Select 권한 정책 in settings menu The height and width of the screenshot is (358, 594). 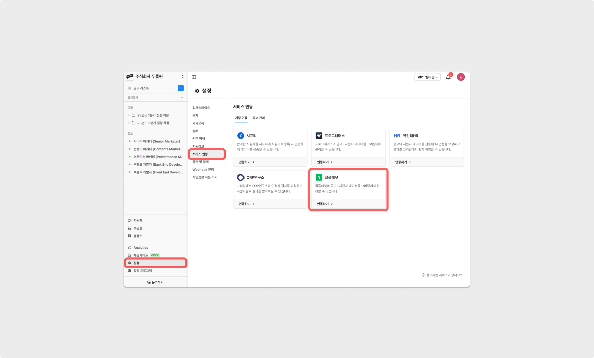point(199,139)
